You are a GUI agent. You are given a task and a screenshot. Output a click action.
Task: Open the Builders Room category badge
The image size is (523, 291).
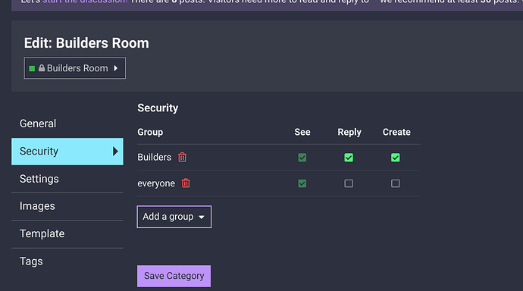click(75, 68)
